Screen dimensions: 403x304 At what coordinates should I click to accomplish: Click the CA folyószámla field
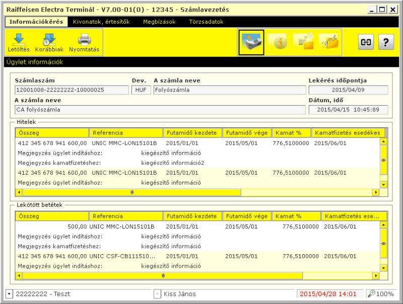coord(160,110)
